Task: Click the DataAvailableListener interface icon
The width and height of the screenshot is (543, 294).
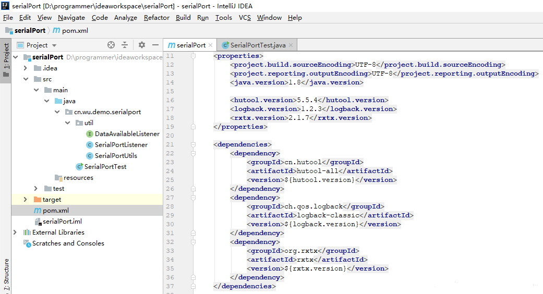Action: tap(90, 134)
